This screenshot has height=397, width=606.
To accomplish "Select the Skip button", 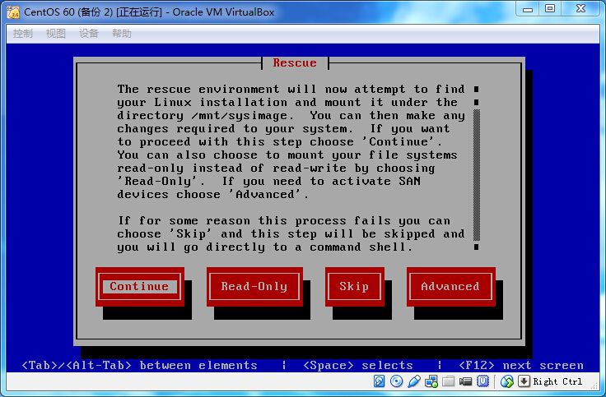I will coord(354,287).
